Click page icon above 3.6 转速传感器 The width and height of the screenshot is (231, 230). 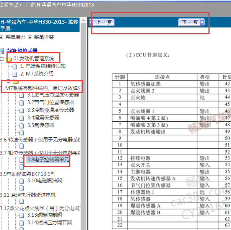(x=22, y=133)
